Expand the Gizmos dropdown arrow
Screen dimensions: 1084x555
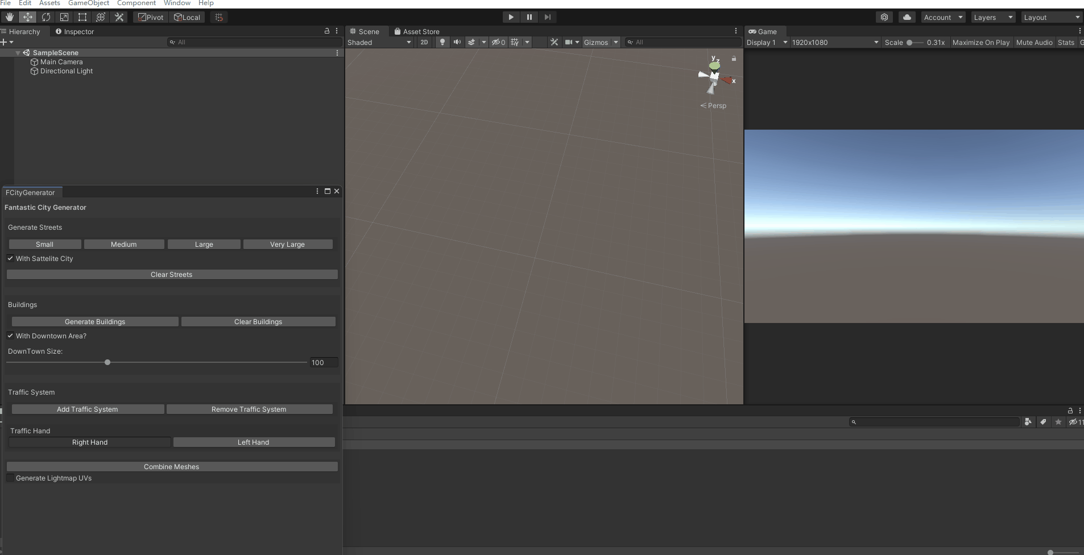[616, 42]
